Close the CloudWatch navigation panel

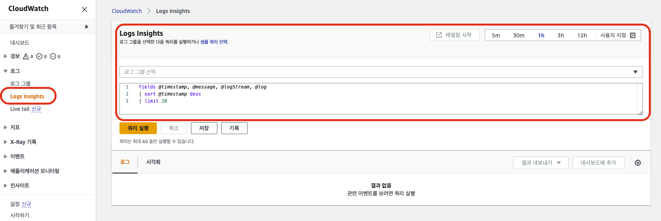tap(84, 9)
